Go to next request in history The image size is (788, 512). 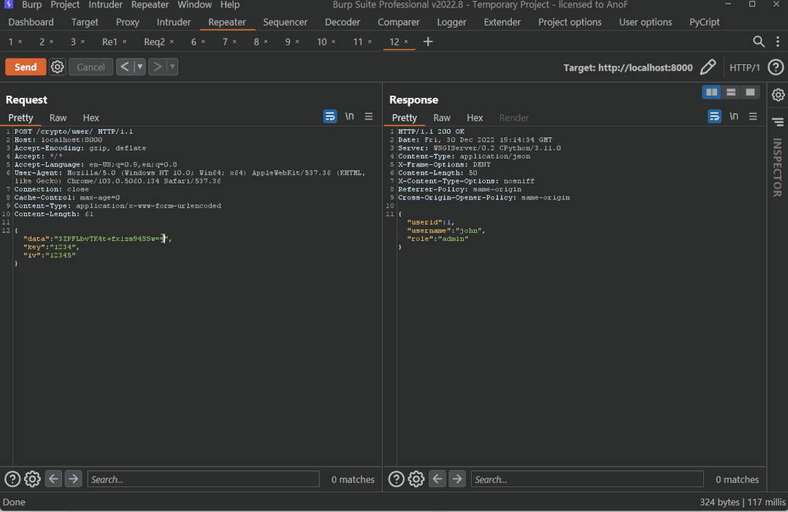pyautogui.click(x=157, y=66)
